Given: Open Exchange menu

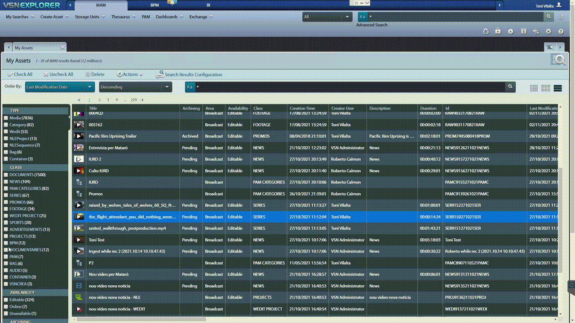Looking at the screenshot, I should tap(201, 17).
